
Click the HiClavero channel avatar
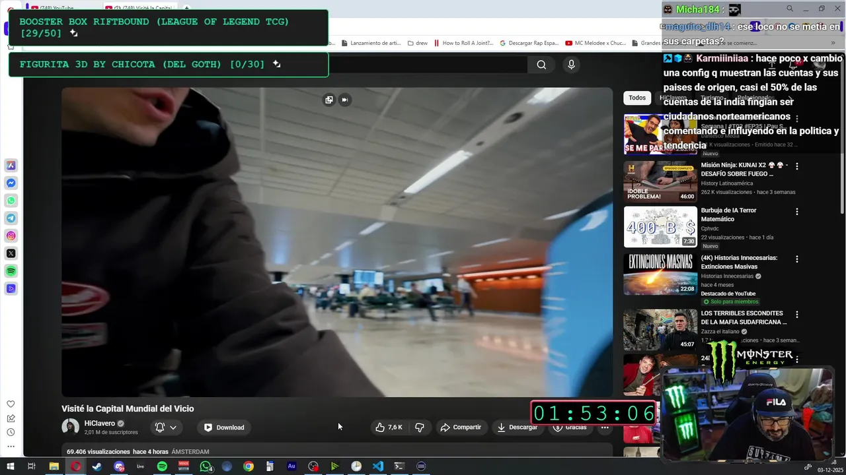point(70,427)
